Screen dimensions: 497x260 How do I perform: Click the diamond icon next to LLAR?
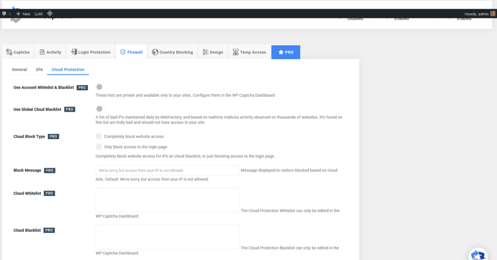tap(50, 13)
